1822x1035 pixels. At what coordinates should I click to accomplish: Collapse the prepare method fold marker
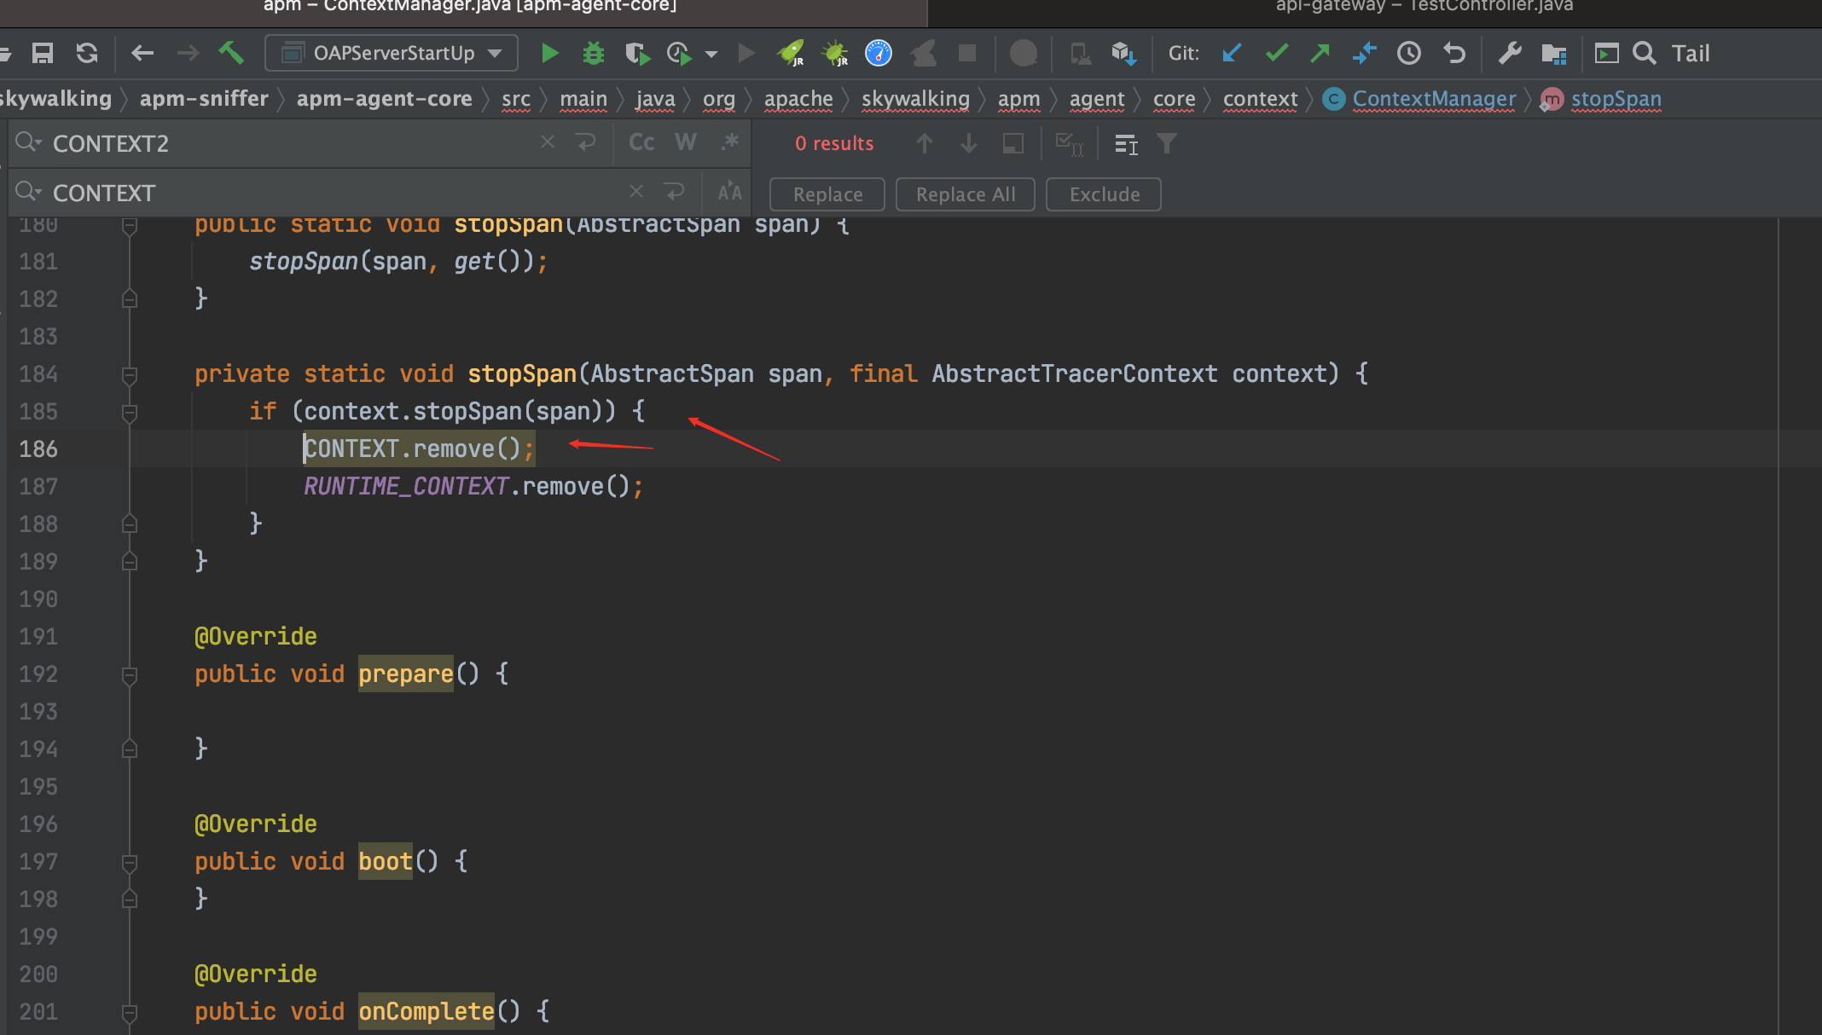pos(130,674)
